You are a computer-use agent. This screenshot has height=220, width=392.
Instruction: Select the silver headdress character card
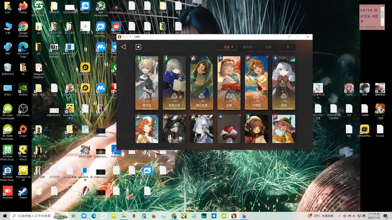202,129
